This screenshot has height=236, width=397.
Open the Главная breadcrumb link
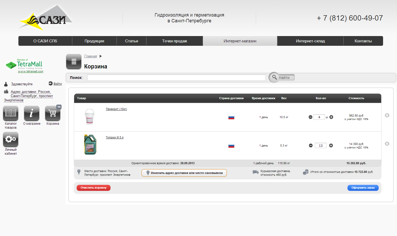click(90, 56)
